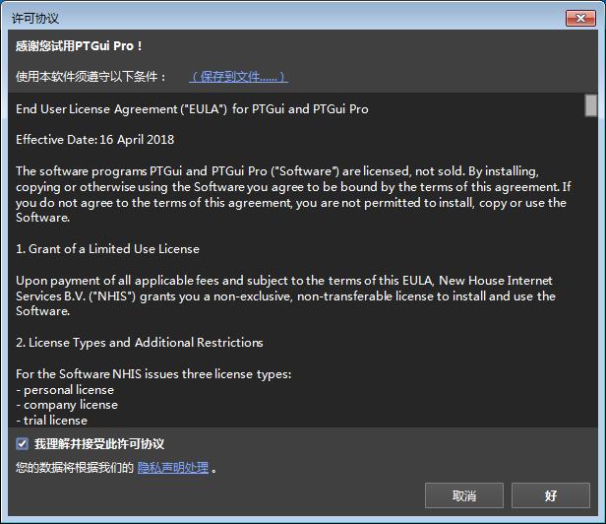The image size is (606, 524).
Task: Click the 'End User License Agreement' title line
Action: (192, 109)
